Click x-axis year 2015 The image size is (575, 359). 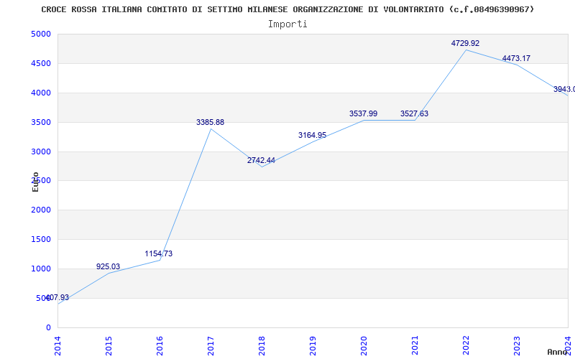tap(109, 346)
